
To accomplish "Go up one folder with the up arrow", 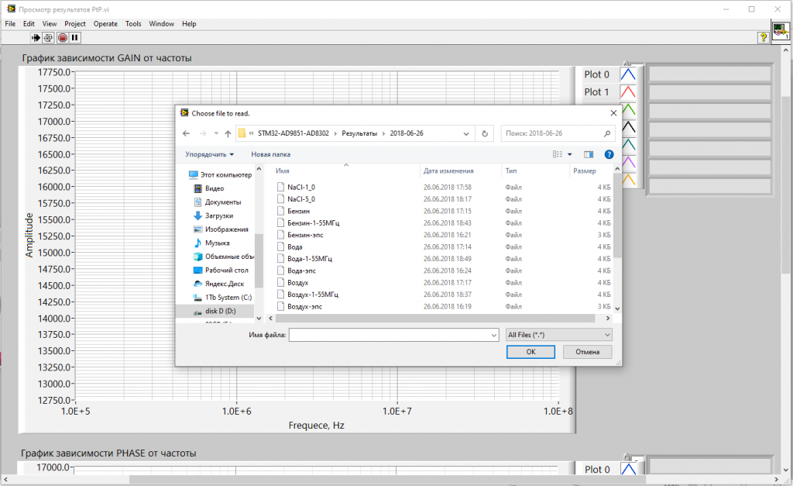I will (228, 133).
